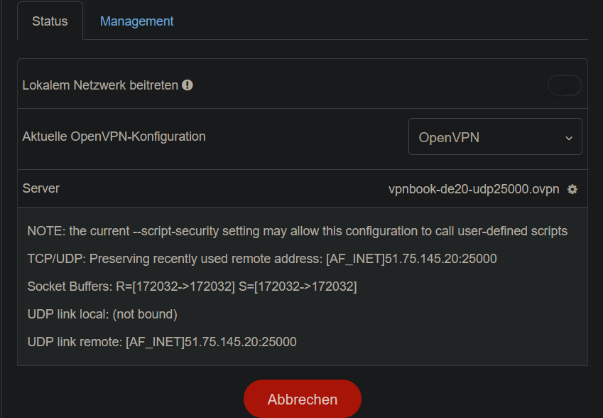Click the TCP/UDP Preserving remote address log line
Viewport: 603px width, 418px height.
261,259
